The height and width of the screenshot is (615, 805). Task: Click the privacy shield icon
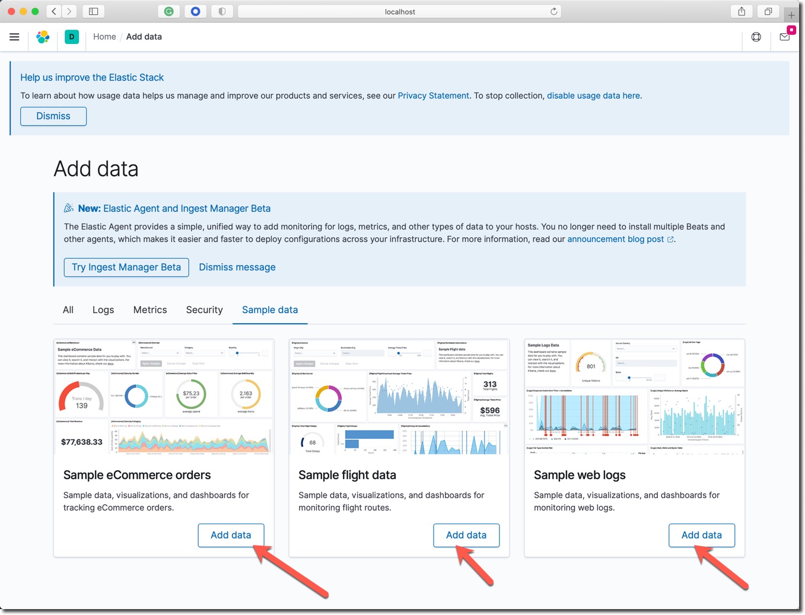pyautogui.click(x=222, y=11)
